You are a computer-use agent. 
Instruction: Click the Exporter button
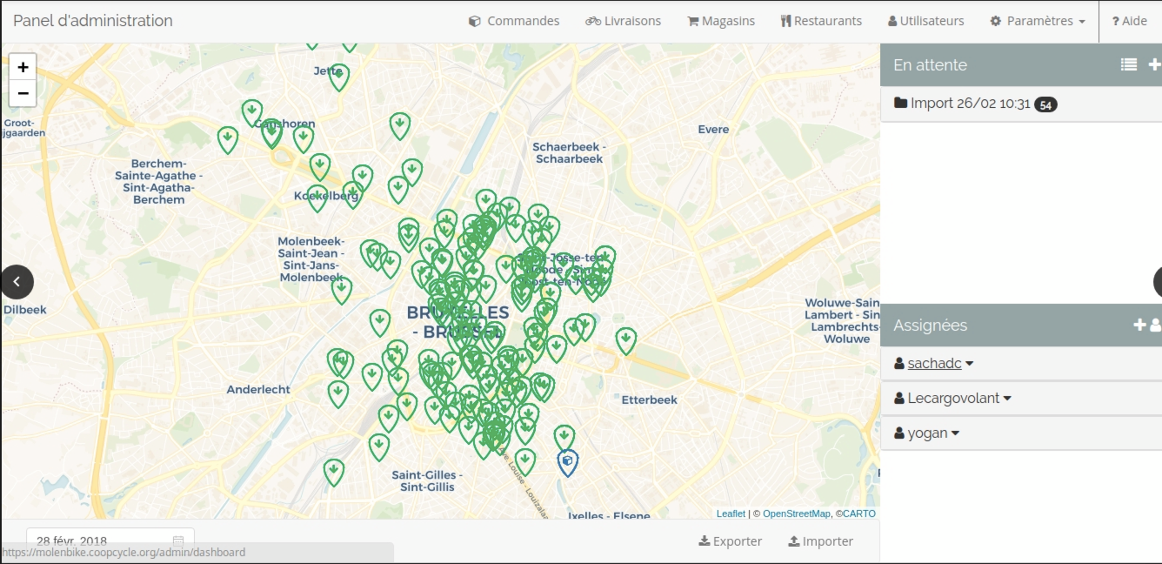[x=730, y=541]
